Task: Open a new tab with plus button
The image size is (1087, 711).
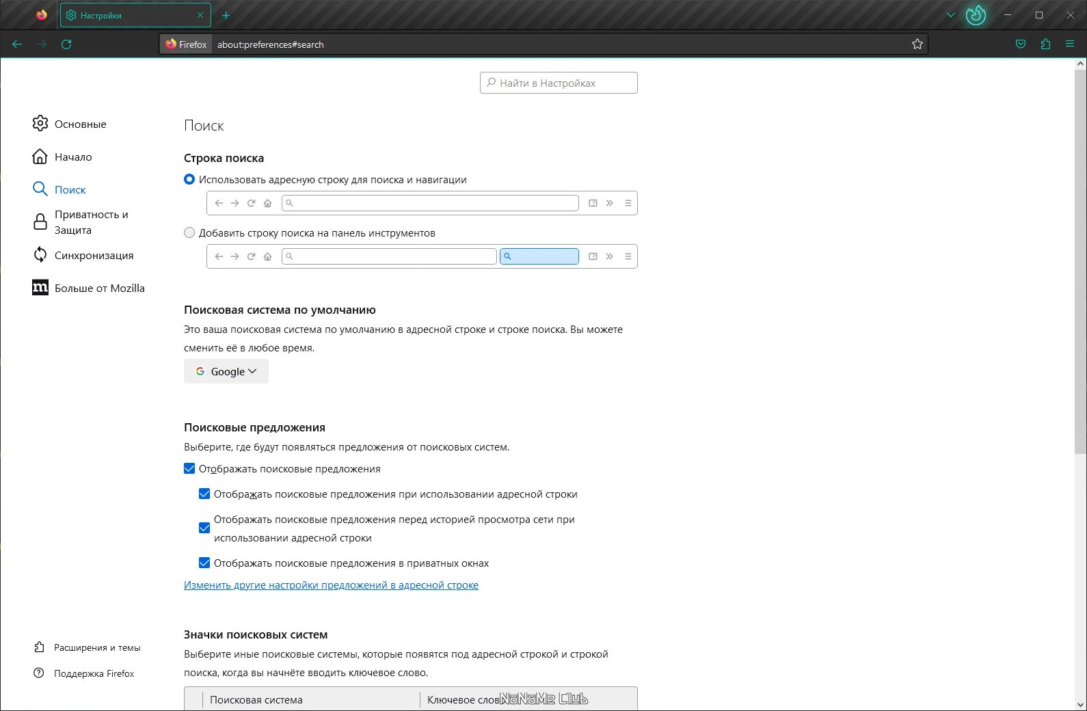Action: (226, 15)
